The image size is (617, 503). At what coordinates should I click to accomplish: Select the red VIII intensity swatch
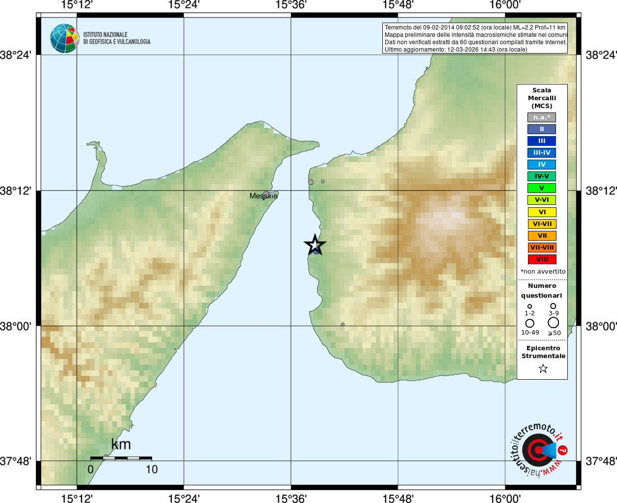542,259
